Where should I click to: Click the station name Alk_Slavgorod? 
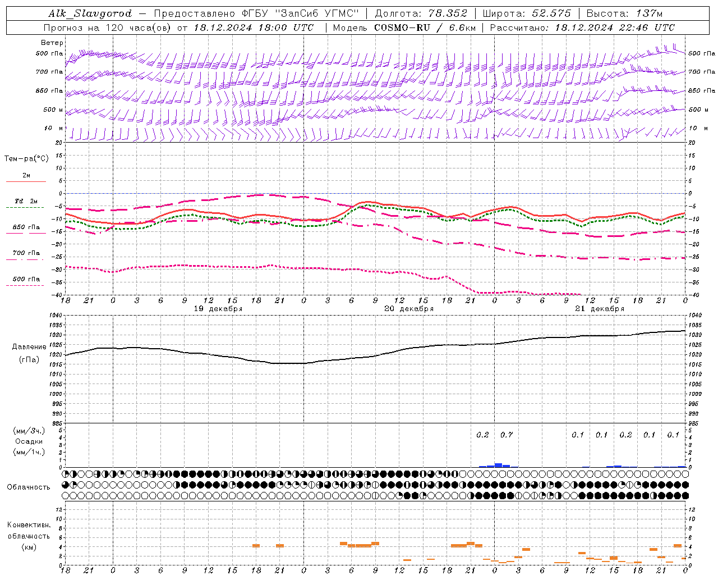[90, 13]
